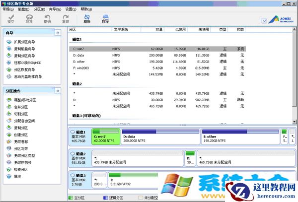Screen dimensions: 298x202
Task: Select 磁盘3 基本 MBR 3.76GB disk label
Action: (x=79, y=180)
